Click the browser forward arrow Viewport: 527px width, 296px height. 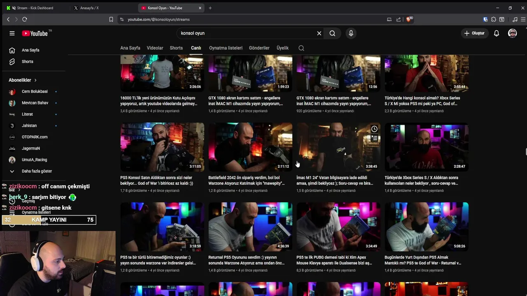tap(16, 19)
